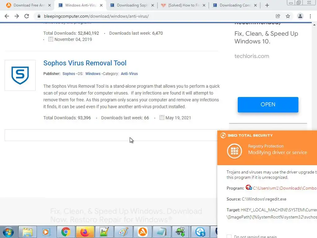Launch Windows Media Player from the taskbar
This screenshot has height=238, width=317.
point(46,232)
